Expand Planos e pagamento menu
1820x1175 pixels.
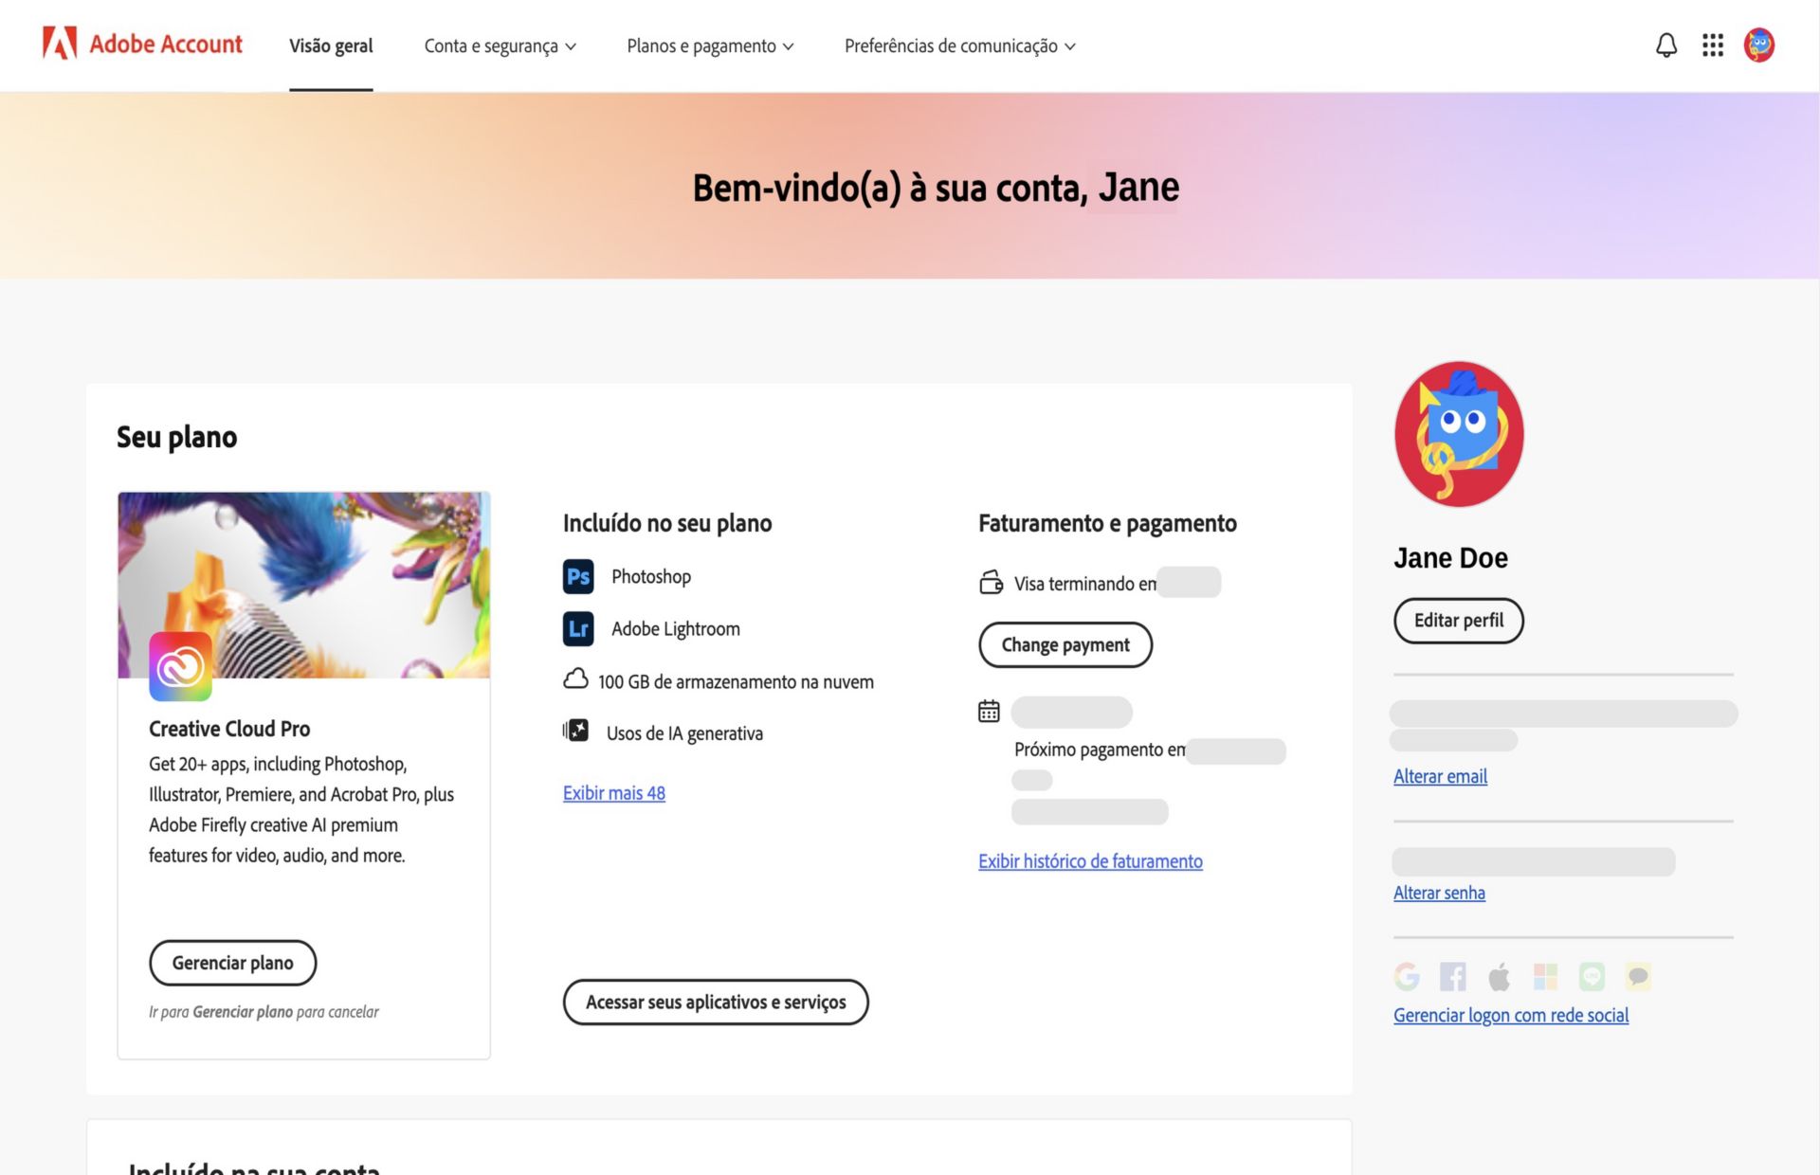tap(710, 45)
